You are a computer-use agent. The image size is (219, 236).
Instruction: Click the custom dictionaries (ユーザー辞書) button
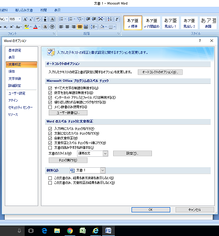point(68,113)
